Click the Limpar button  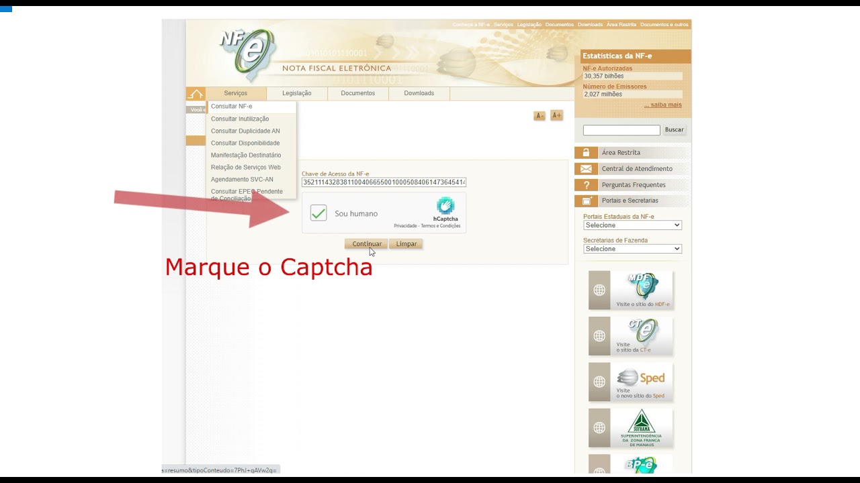point(406,244)
